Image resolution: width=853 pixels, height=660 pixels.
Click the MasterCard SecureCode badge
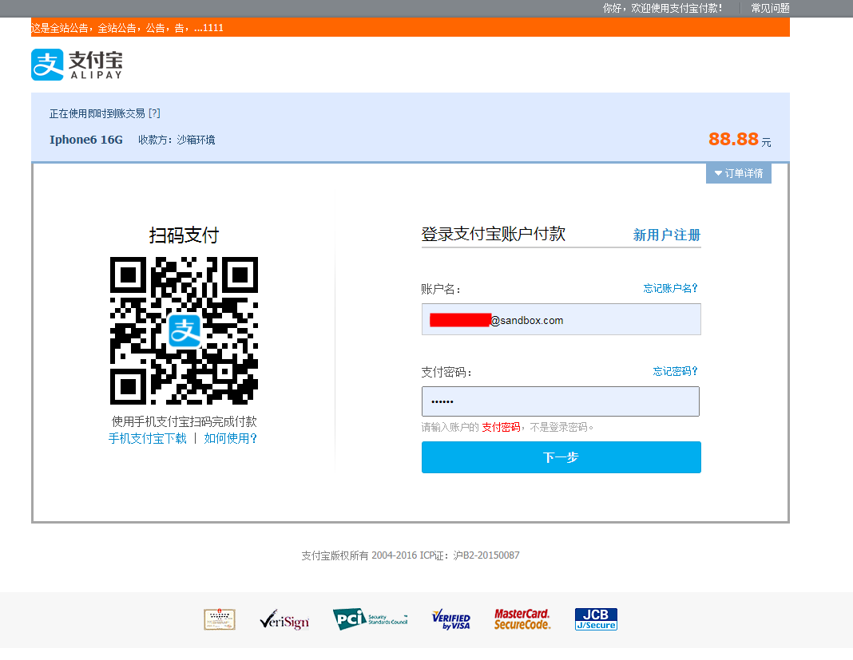pyautogui.click(x=522, y=619)
